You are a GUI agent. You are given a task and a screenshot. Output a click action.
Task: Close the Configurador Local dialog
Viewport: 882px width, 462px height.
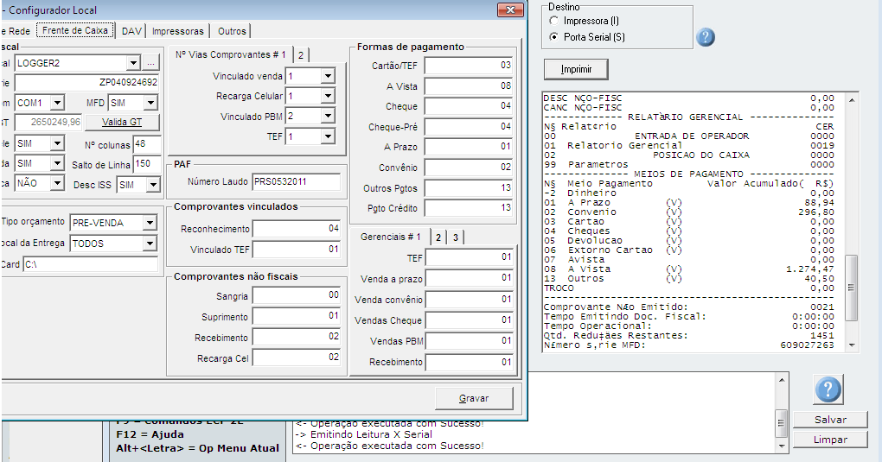pos(510,9)
